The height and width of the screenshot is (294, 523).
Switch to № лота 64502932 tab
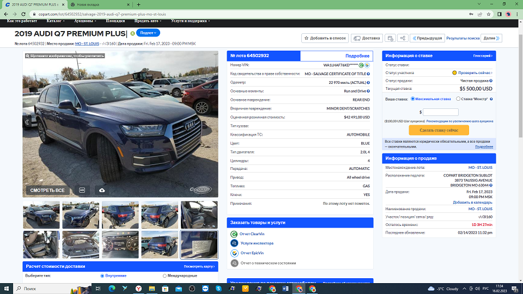[264, 56]
